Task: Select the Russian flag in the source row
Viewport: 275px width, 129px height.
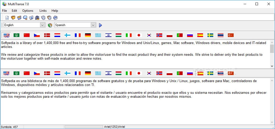Action: [x=190, y=35]
